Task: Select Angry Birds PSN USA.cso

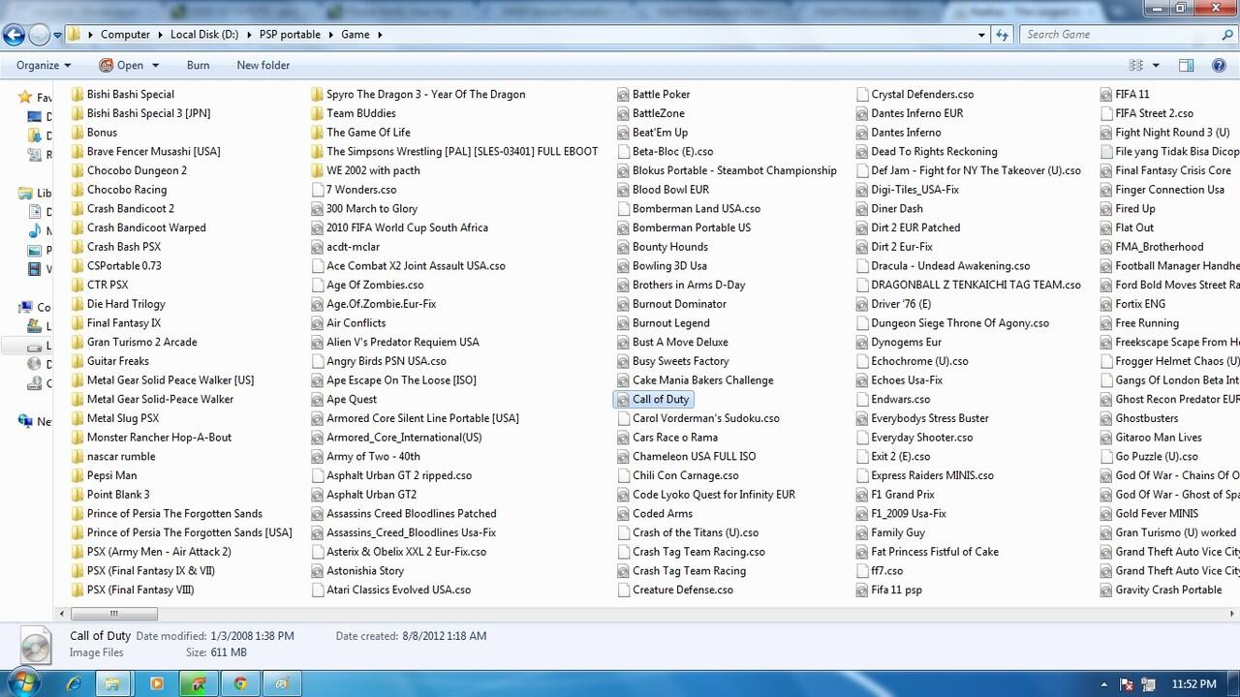Action: 387,361
